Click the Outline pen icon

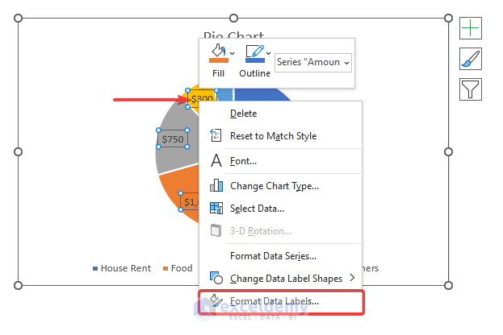pos(254,54)
